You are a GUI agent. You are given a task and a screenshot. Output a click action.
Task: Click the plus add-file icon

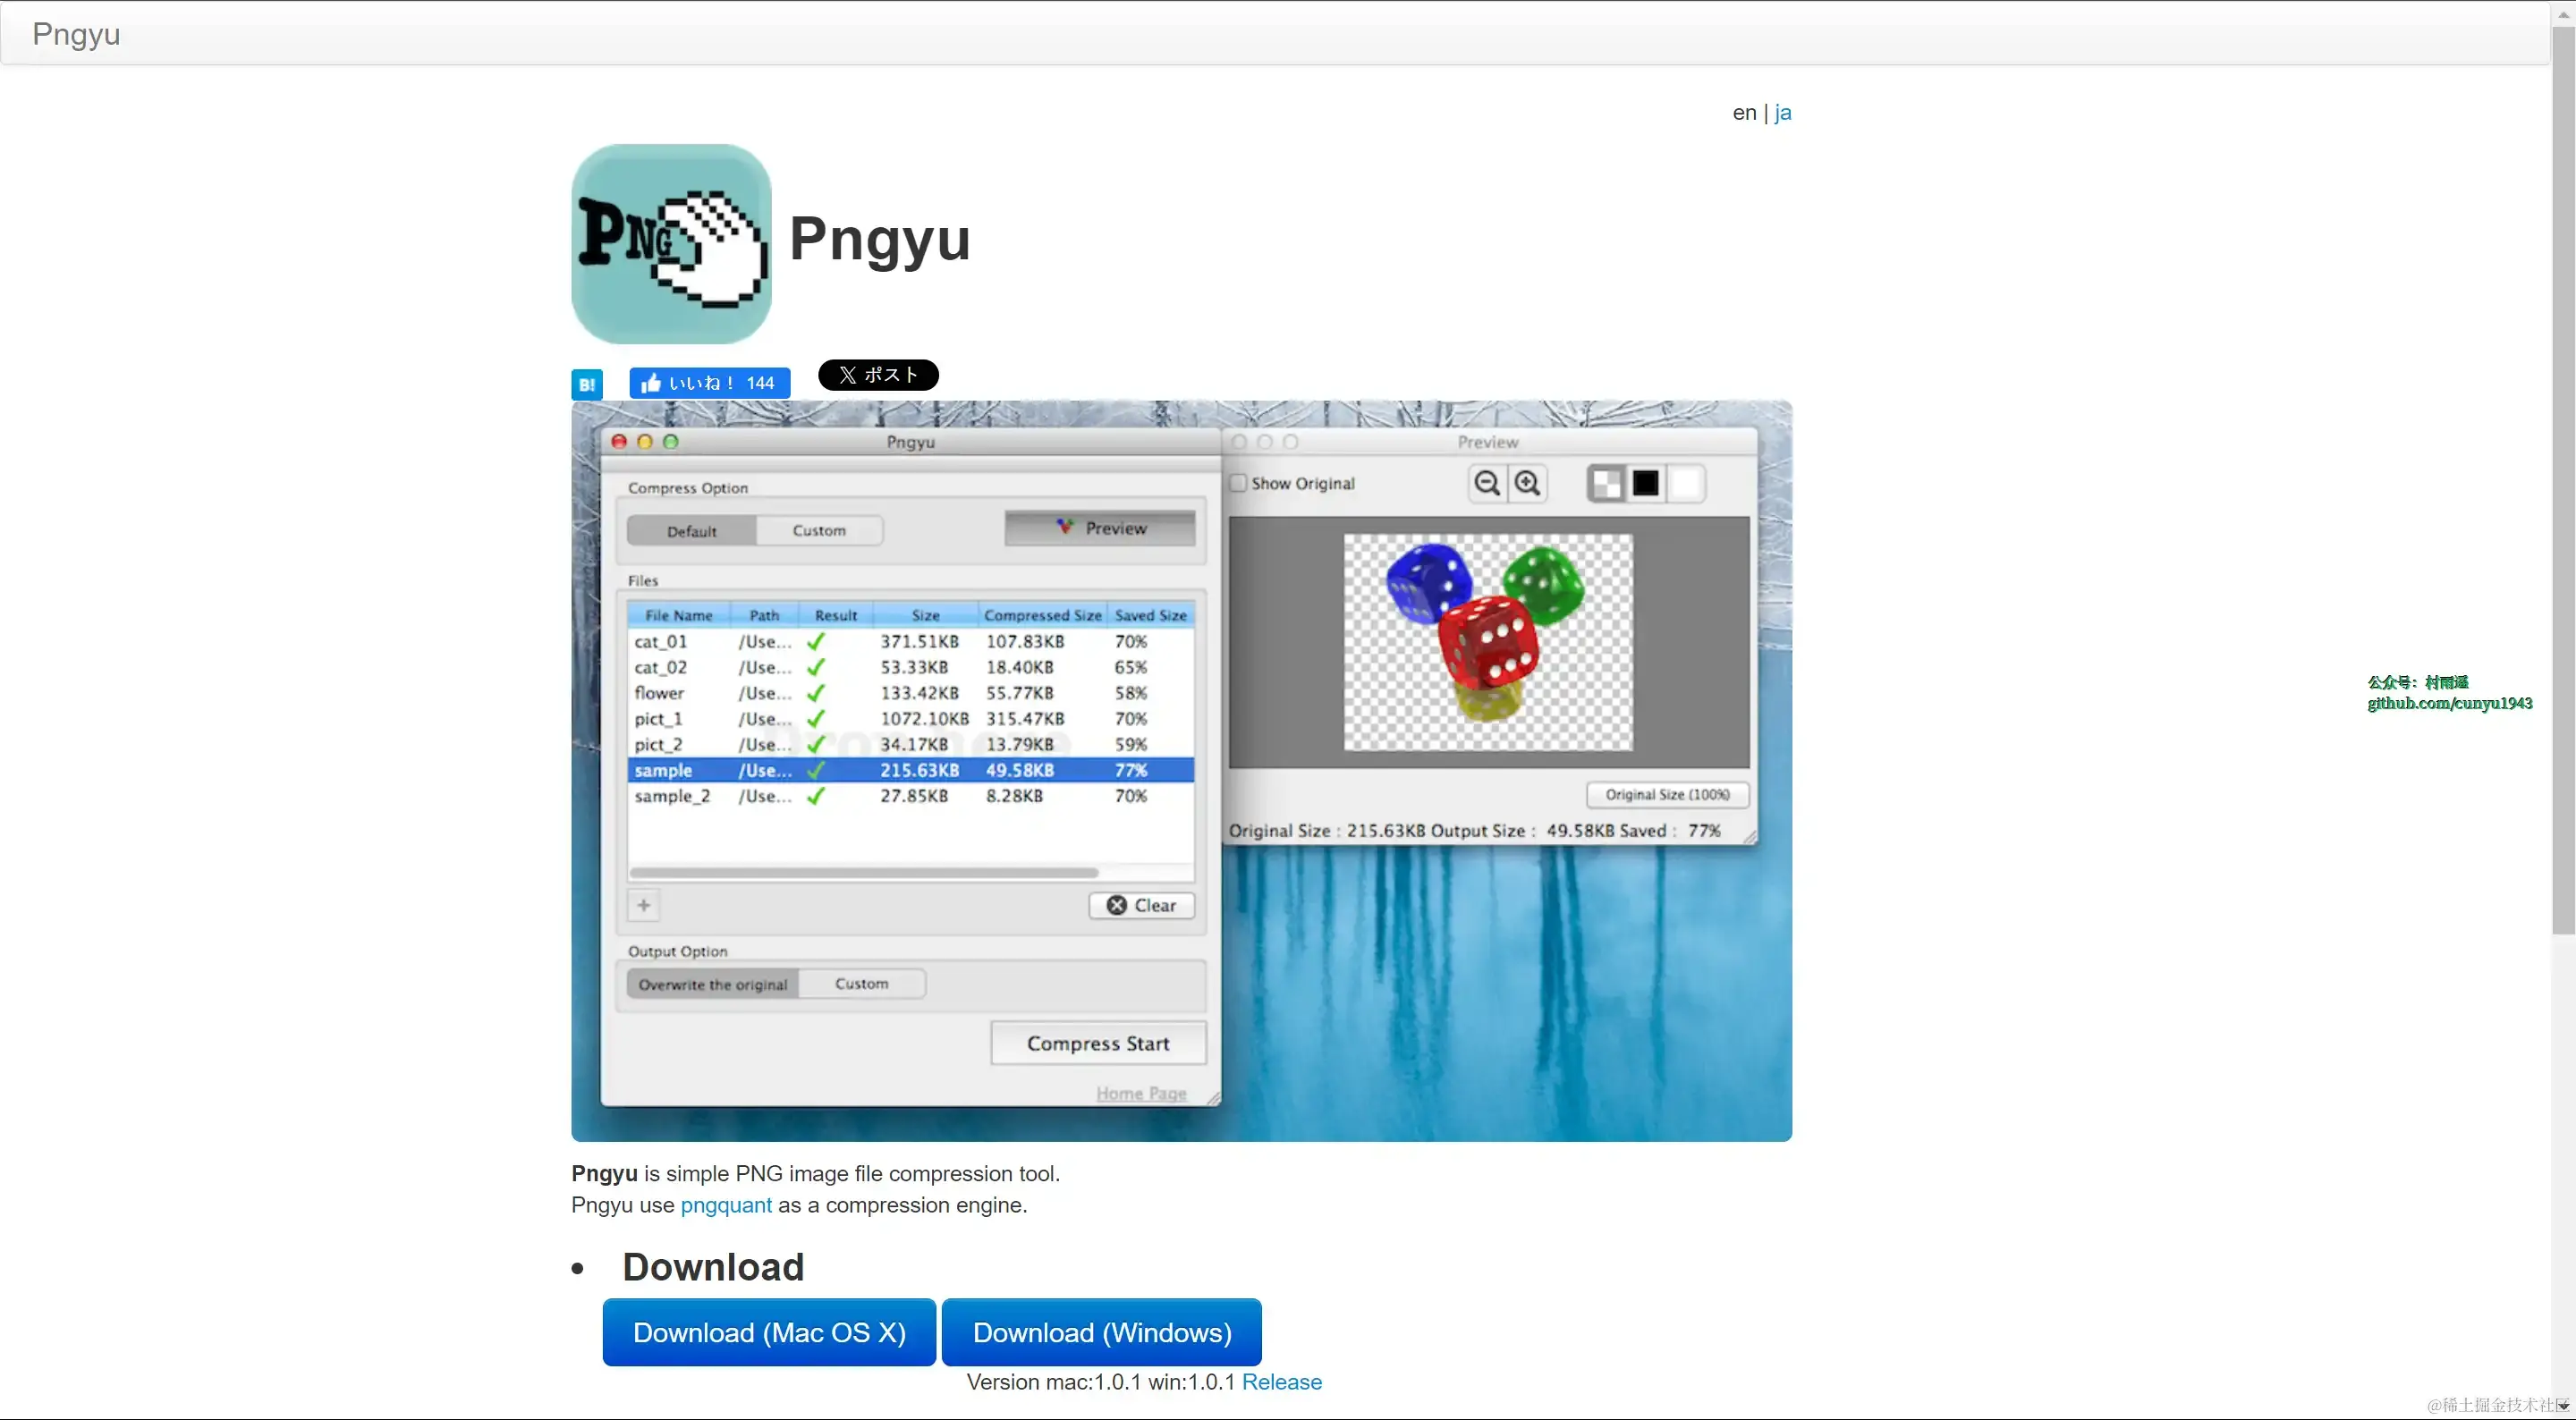tap(644, 905)
